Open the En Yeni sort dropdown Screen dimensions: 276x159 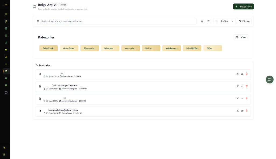pos(224,21)
